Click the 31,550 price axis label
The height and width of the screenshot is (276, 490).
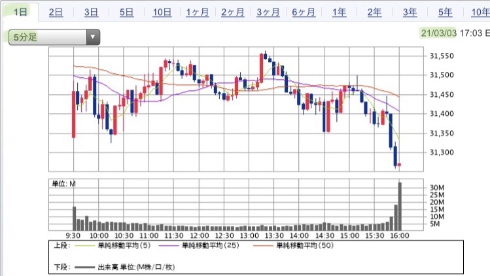pyautogui.click(x=442, y=56)
